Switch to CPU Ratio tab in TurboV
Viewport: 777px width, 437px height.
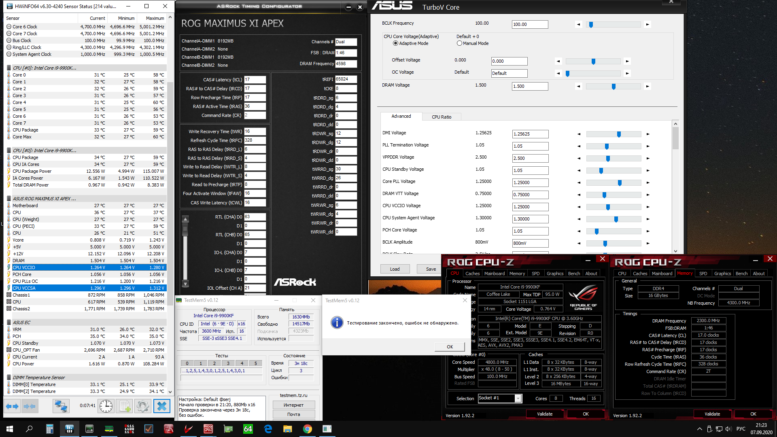441,117
